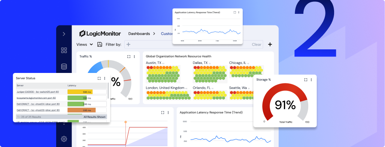Image resolution: width=385 pixels, height=147 pixels.
Task: Fullscreen the bottom-left line chart widget
Action: pyautogui.click(x=163, y=112)
